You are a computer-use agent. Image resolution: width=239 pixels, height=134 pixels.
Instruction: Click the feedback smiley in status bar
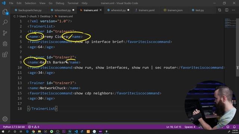(228, 127)
